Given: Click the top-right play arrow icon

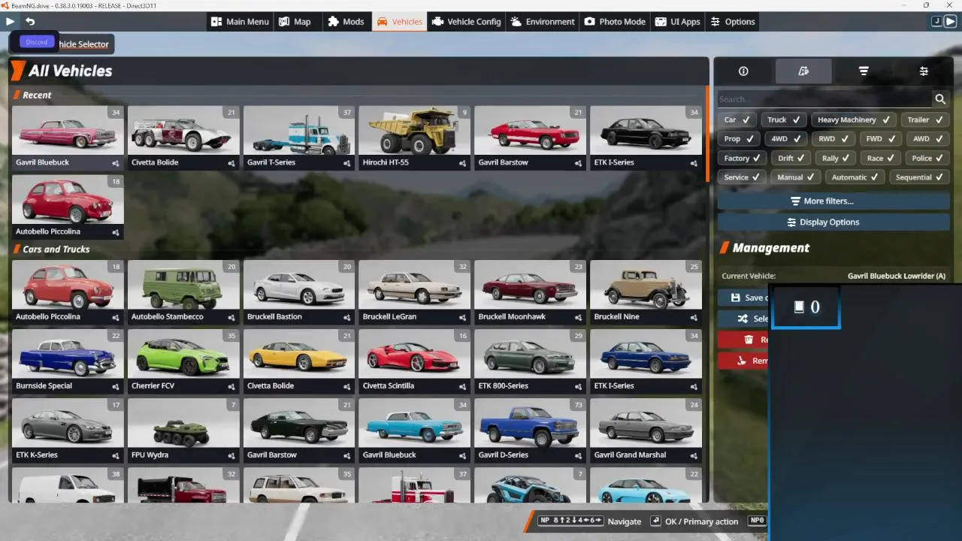Looking at the screenshot, I should tap(950, 22).
